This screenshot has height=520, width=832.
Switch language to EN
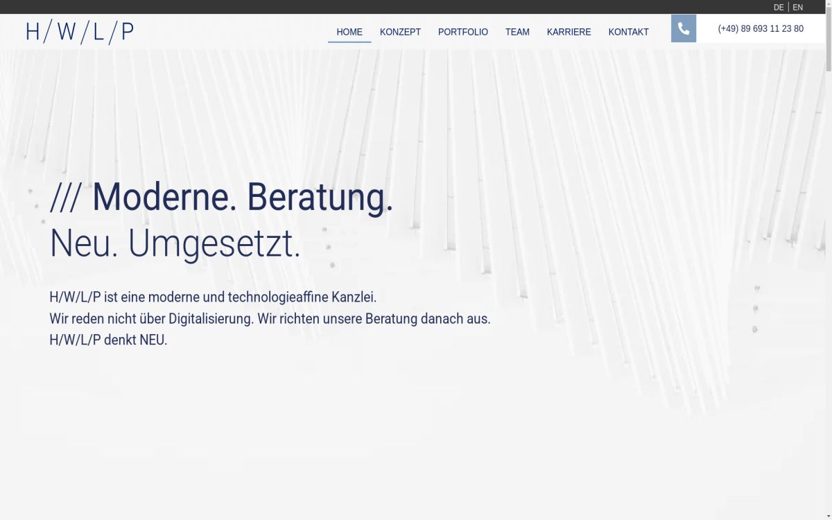click(798, 7)
